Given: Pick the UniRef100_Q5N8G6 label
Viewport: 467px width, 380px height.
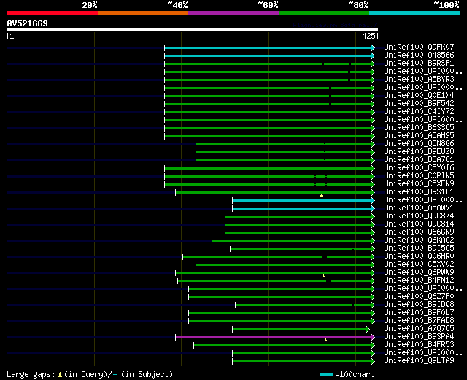Looking at the screenshot, I should click(419, 143).
